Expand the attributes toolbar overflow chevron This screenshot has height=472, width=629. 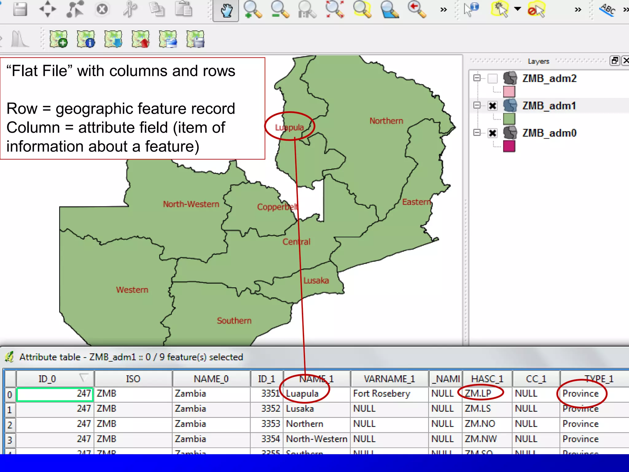click(x=578, y=10)
